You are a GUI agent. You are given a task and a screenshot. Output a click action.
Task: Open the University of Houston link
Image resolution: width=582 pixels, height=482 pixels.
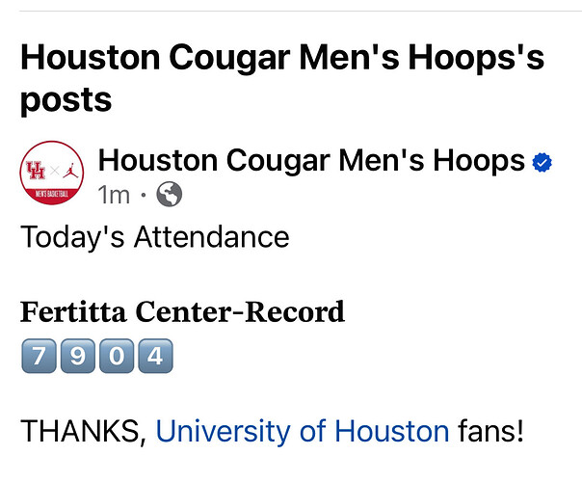pos(303,431)
